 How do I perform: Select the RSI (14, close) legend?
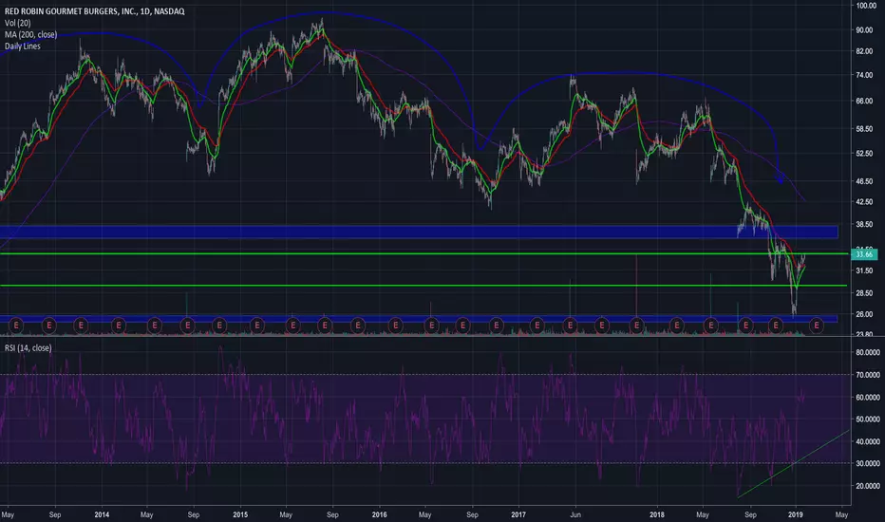pos(28,348)
